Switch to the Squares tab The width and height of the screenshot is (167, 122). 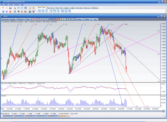click(66, 8)
